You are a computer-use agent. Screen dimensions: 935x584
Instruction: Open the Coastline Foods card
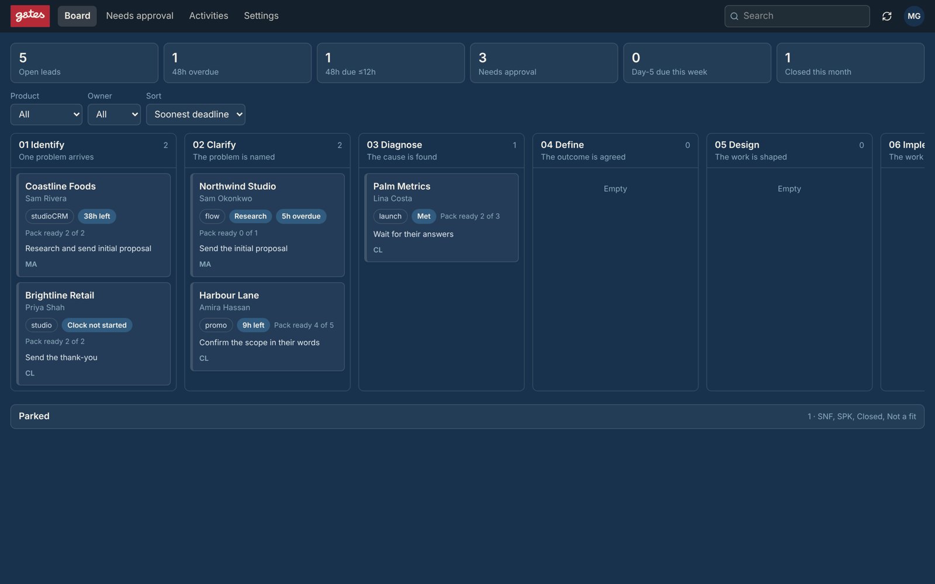pos(93,225)
